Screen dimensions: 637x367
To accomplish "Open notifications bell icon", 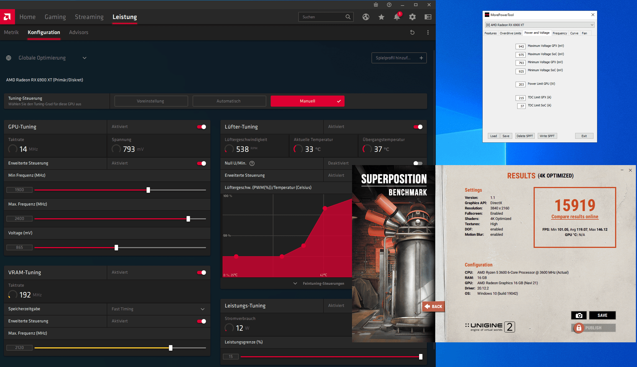I will (x=397, y=17).
